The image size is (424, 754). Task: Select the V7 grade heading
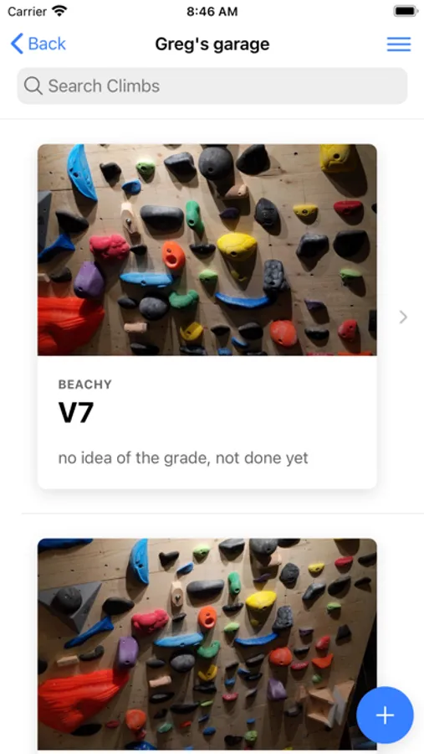click(75, 412)
